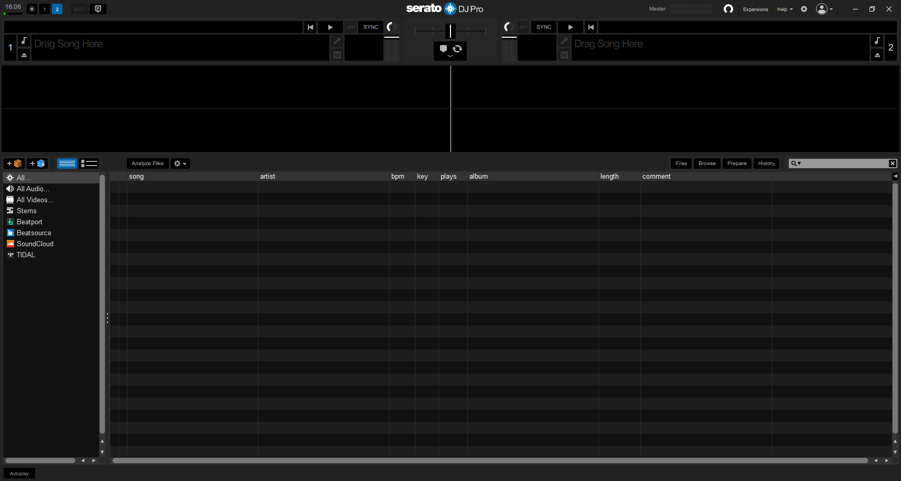Jump to track start on deck 2

[x=591, y=27]
